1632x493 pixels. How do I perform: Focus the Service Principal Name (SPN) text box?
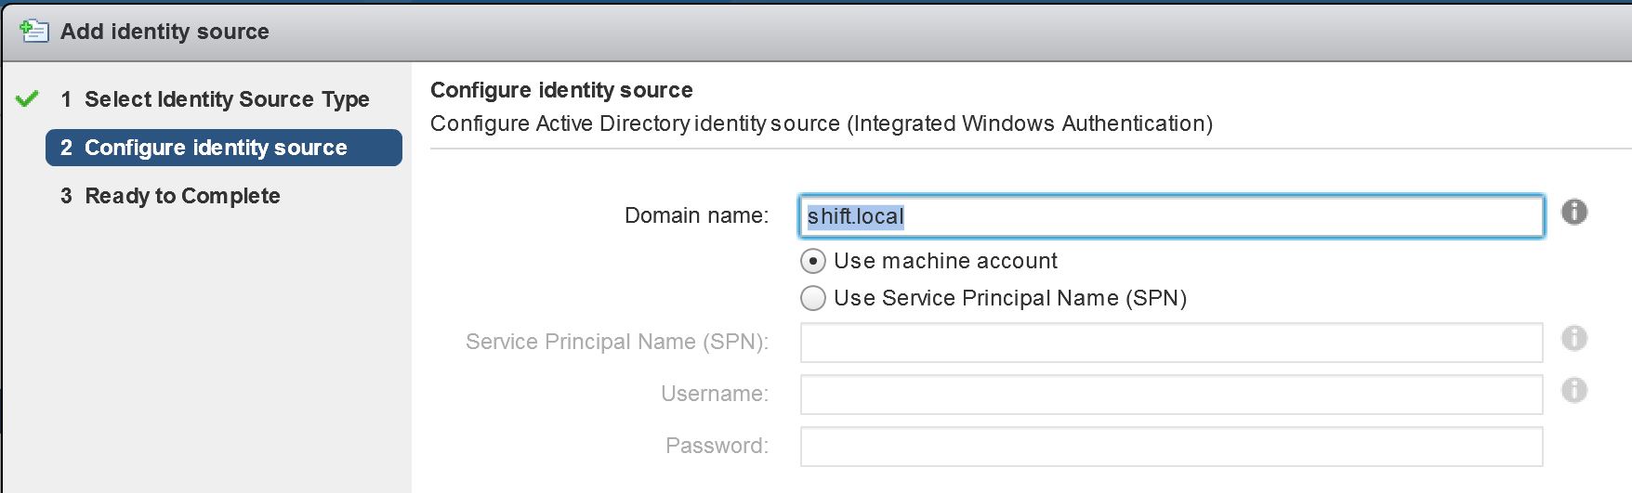pos(1172,343)
